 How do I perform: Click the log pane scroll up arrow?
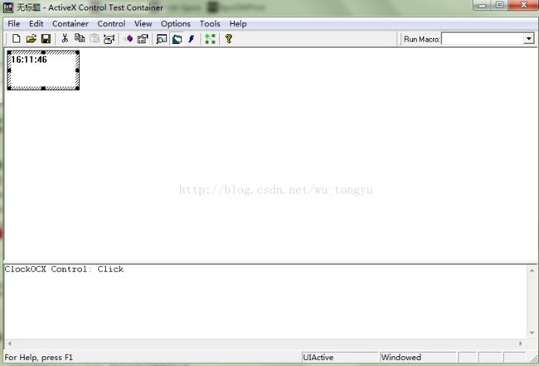(x=532, y=270)
